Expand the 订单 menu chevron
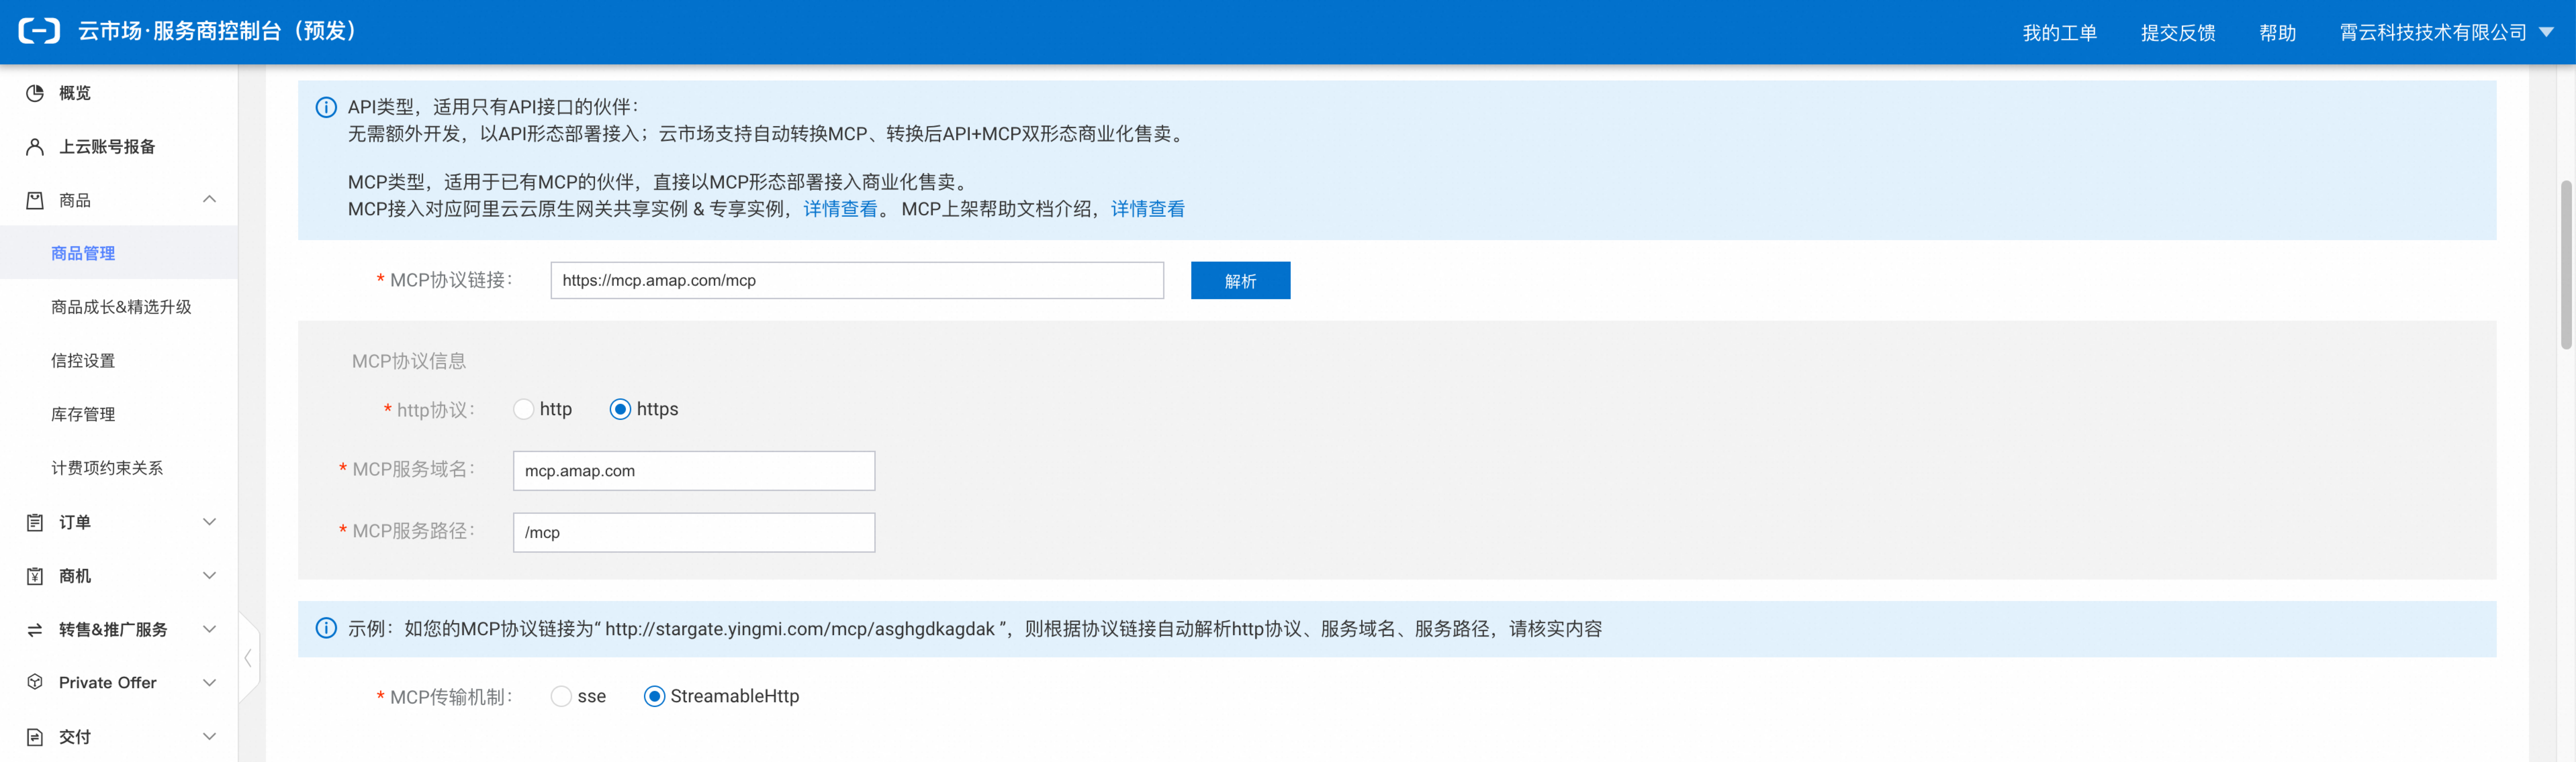 tap(209, 522)
